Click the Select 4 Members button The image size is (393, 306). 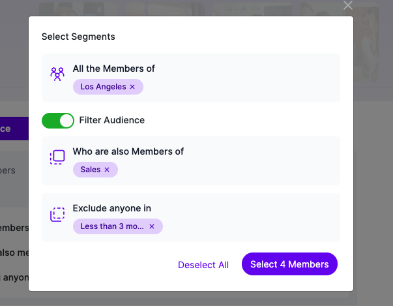289,264
